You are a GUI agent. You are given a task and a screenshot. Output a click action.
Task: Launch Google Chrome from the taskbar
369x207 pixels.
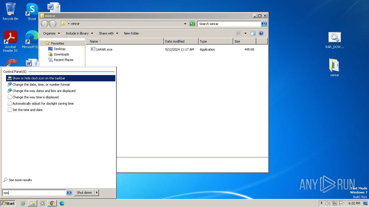coord(52,203)
